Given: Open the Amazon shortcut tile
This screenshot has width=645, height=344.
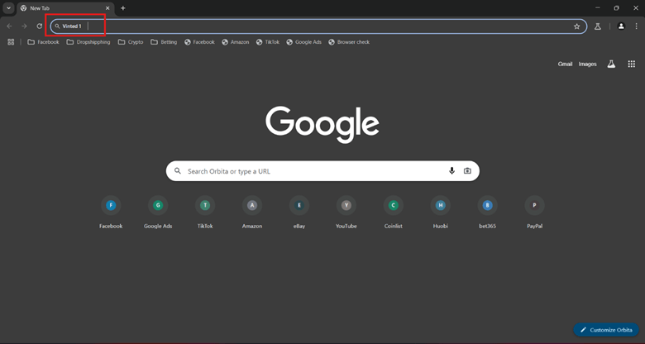Looking at the screenshot, I should [252, 212].
